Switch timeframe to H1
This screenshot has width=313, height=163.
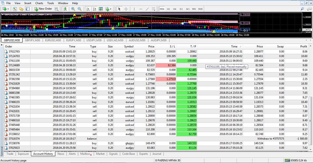(168, 9)
